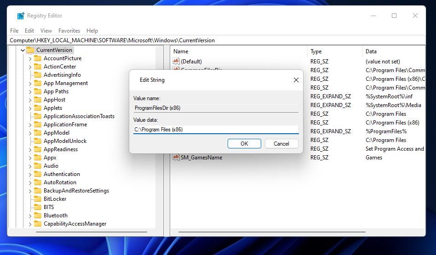Expand the AppHost key
The image size is (436, 255).
click(x=30, y=100)
